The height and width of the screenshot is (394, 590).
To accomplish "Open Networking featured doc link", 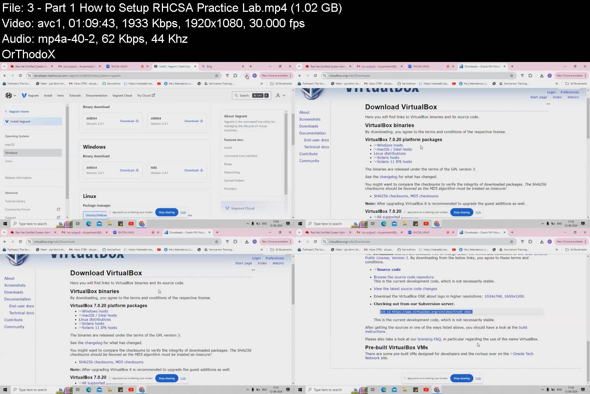I will tap(232, 172).
